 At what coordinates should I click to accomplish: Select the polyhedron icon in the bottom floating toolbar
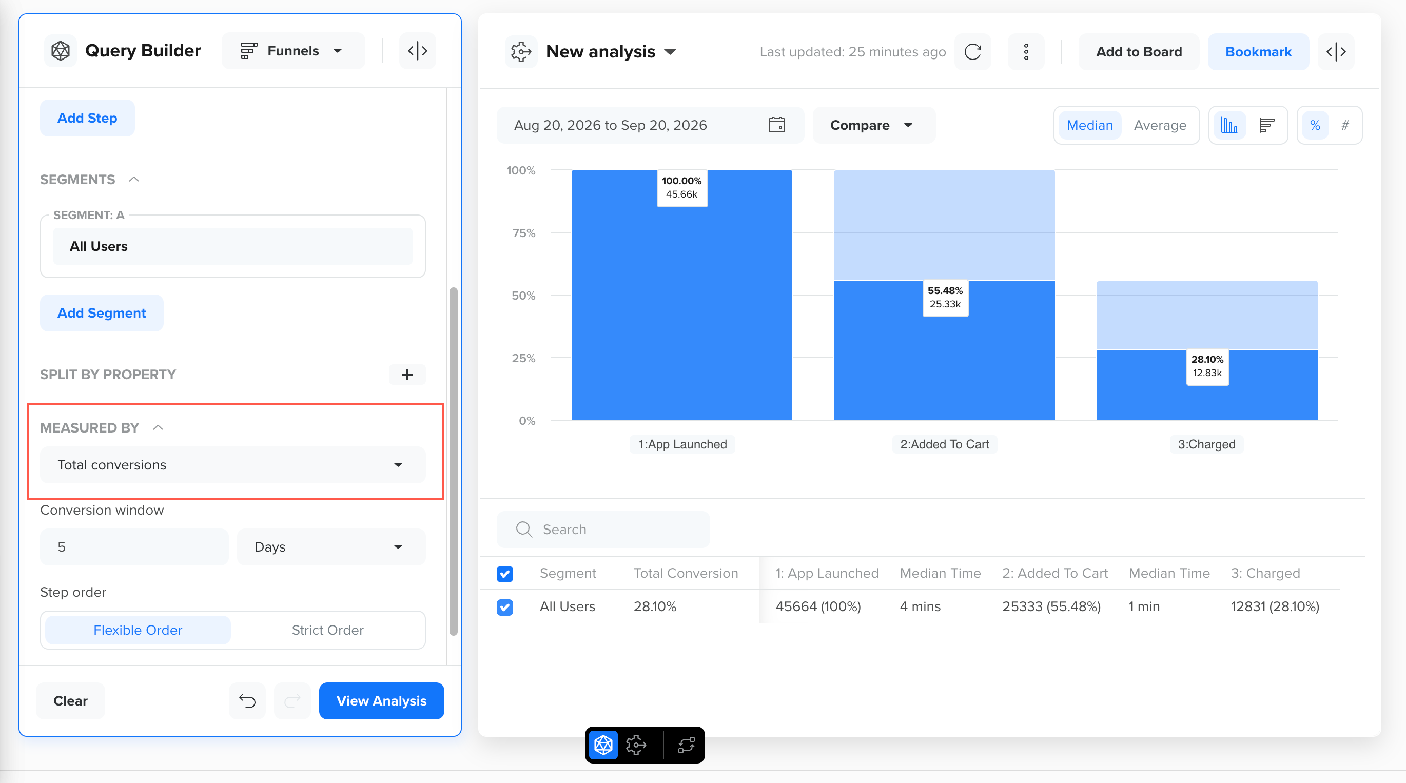(603, 745)
